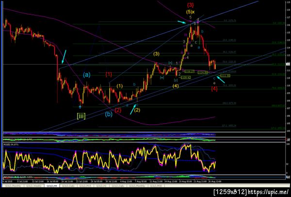This screenshot has width=291, height=197.
Task: Switch to the GOLD,H4 chart tab
Action: pos(52,186)
